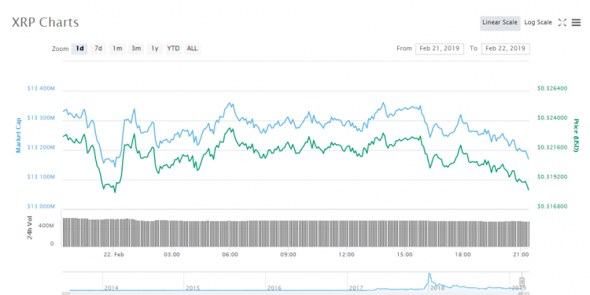Open the chart hamburger menu
This screenshot has height=295, width=590.
coord(576,23)
